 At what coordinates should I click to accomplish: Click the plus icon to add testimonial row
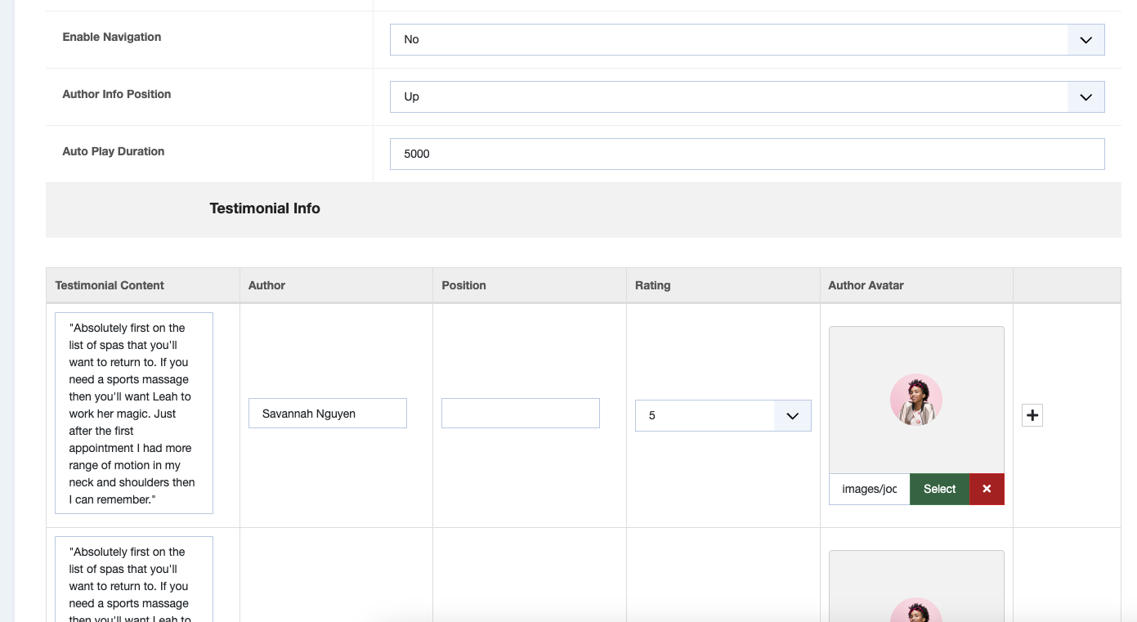coord(1032,415)
